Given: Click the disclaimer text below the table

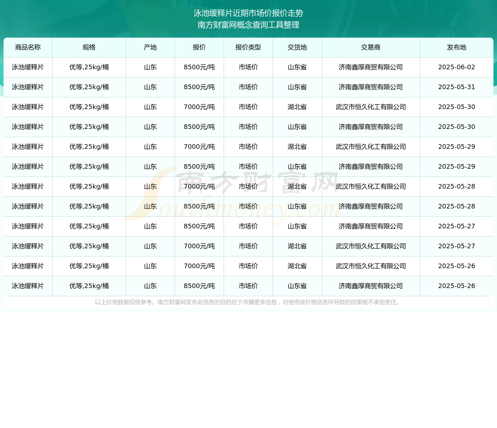Looking at the screenshot, I should coord(248,302).
